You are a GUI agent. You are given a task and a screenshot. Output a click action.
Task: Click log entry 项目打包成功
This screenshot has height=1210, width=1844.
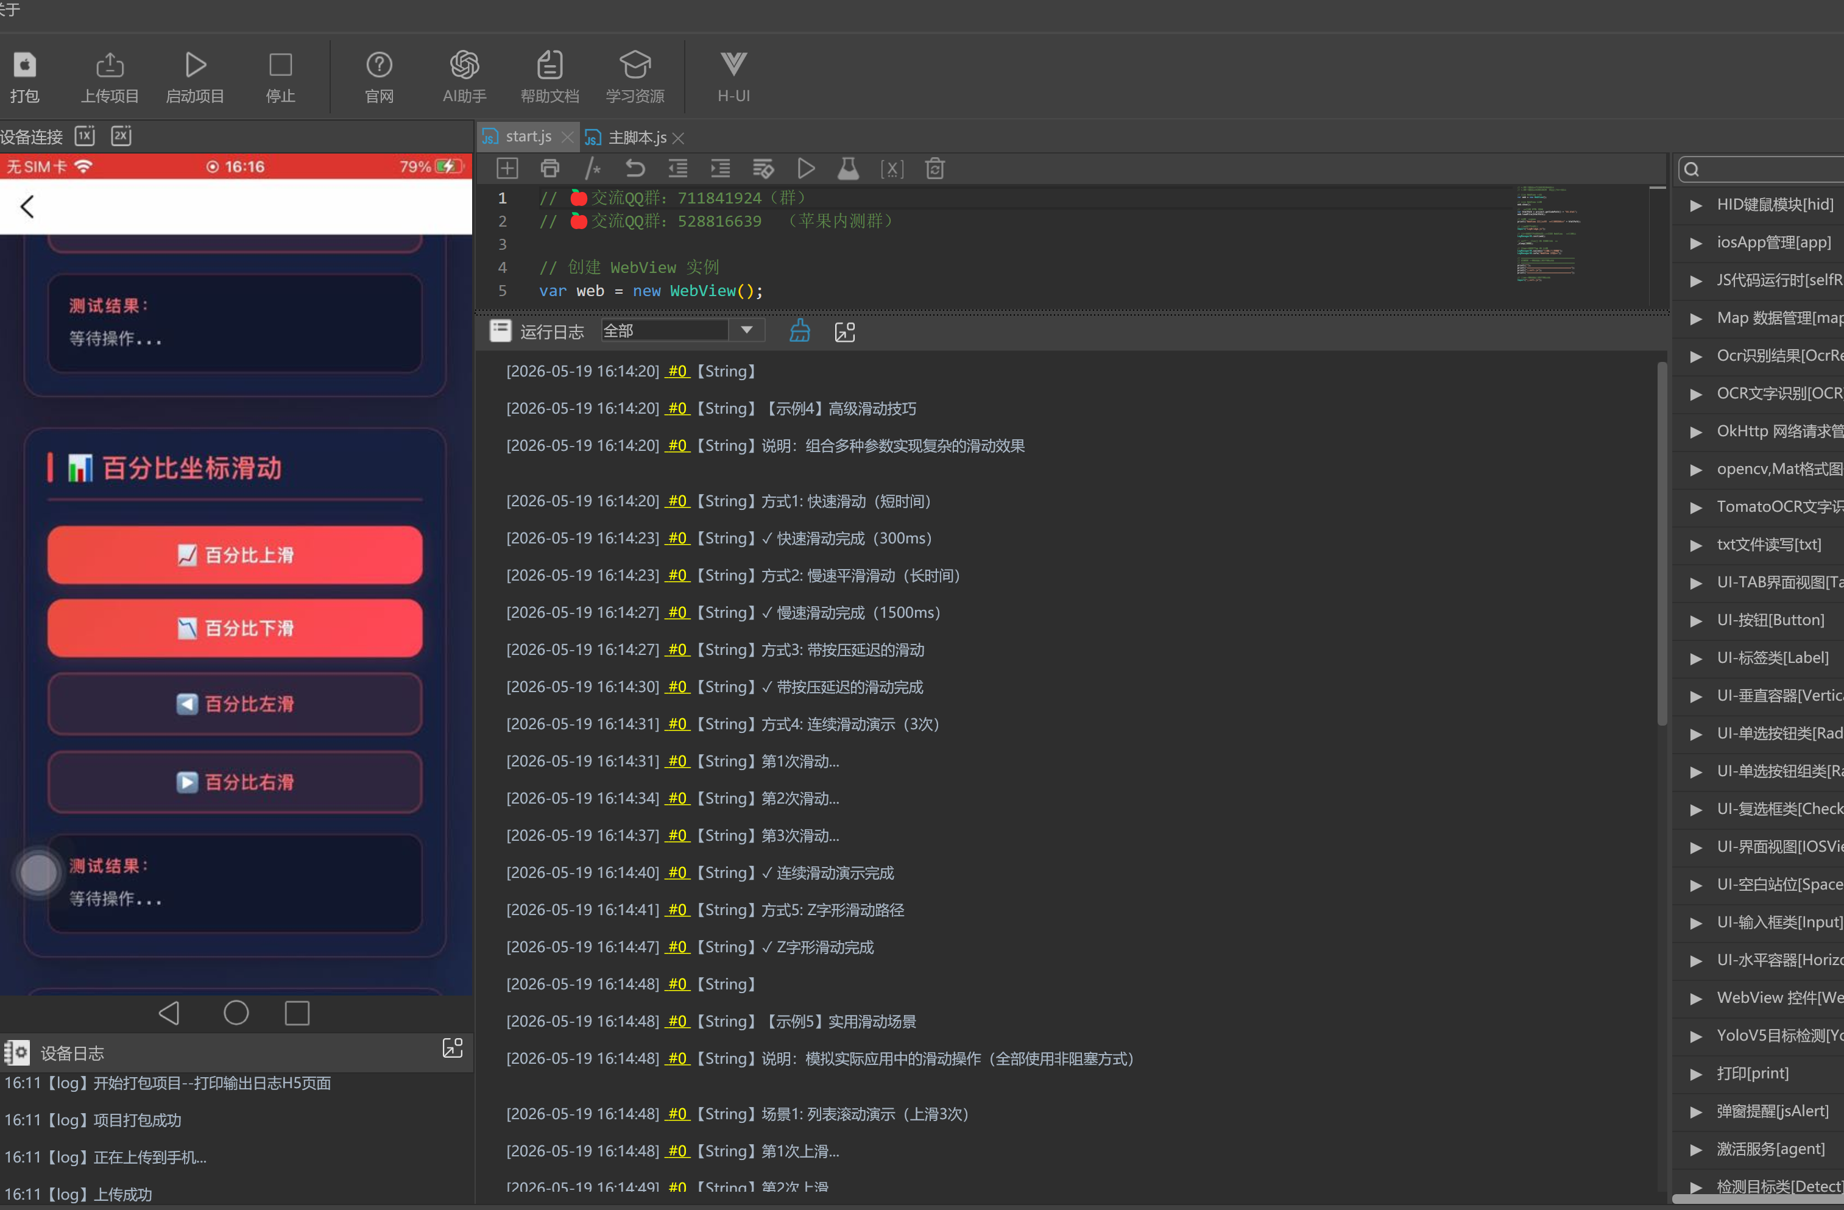(x=93, y=1120)
